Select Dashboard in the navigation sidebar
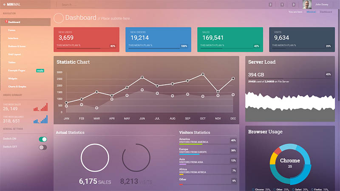 coord(14,22)
